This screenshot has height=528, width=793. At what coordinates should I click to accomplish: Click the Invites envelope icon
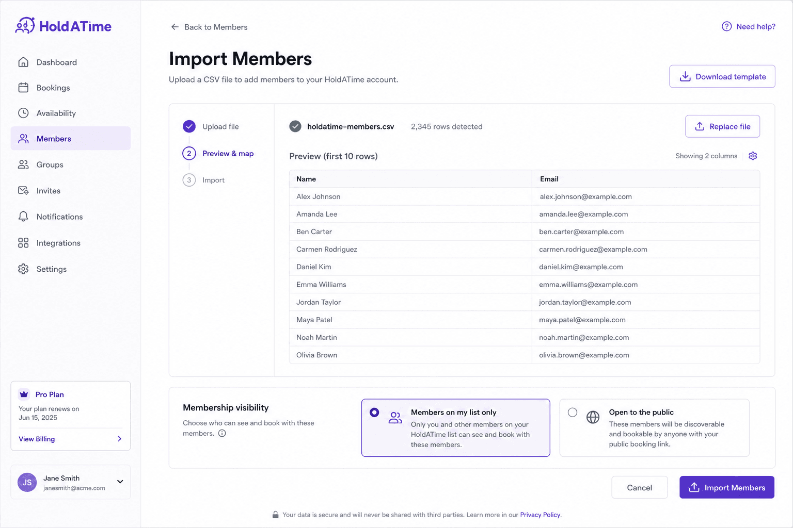(x=23, y=191)
